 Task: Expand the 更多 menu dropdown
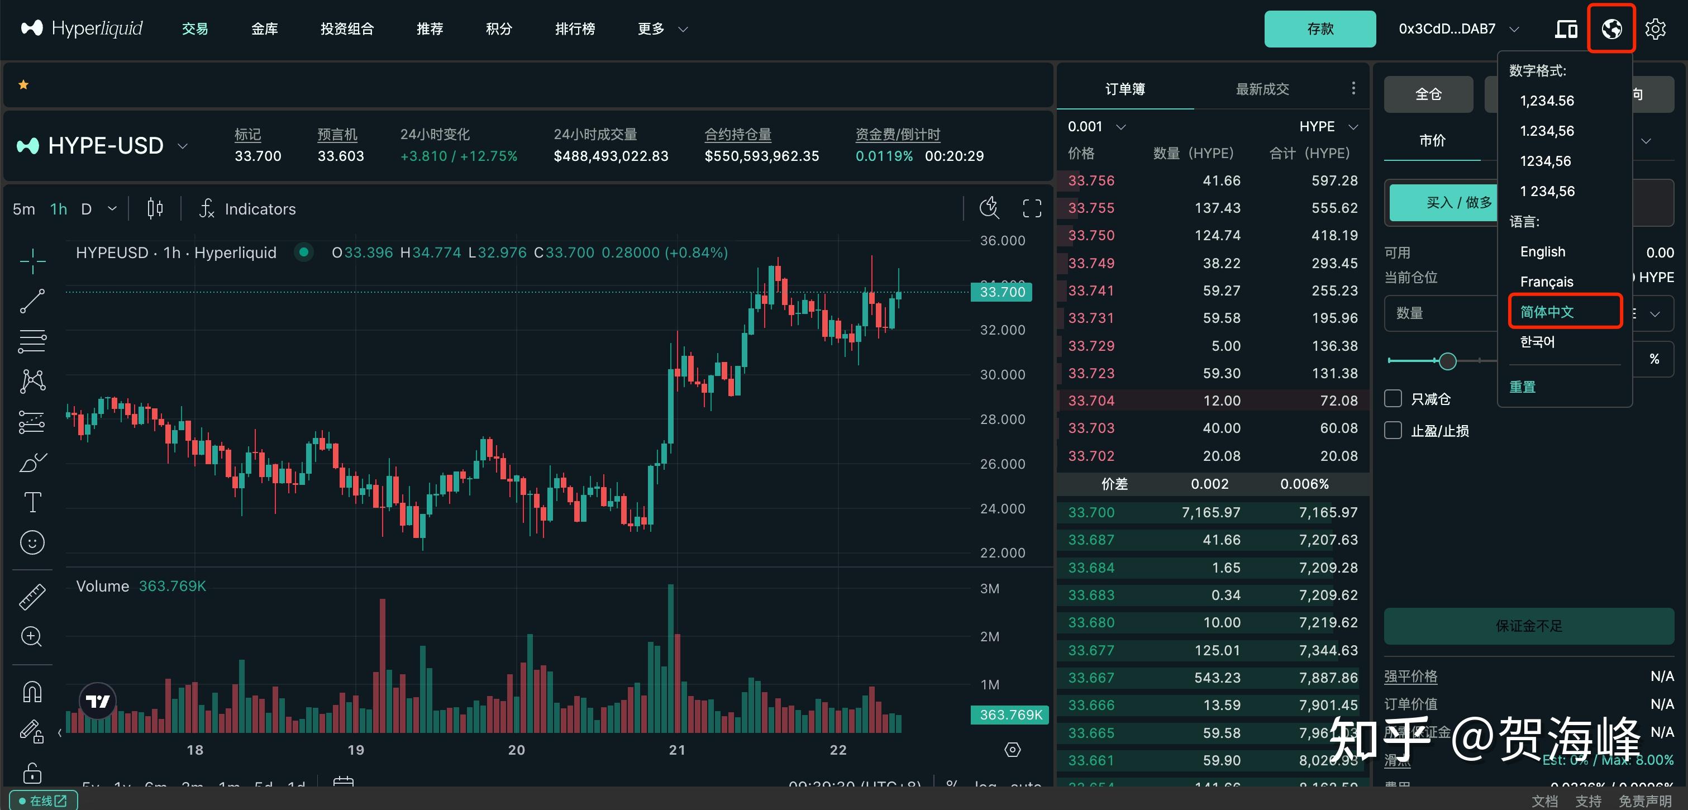coord(662,29)
